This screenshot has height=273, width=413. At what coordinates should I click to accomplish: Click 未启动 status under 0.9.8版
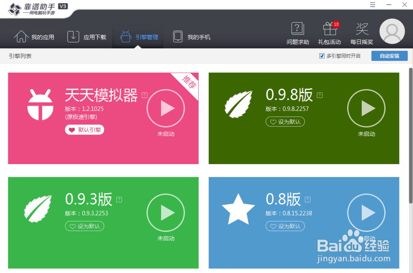(366, 134)
